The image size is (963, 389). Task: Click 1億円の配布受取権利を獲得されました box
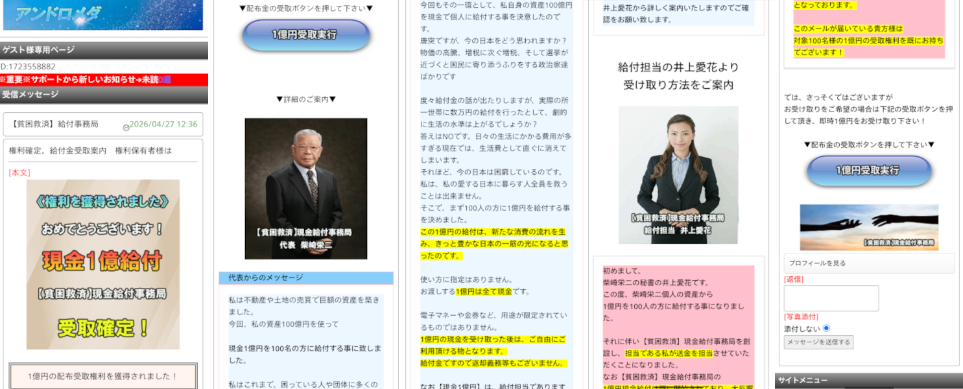click(x=103, y=376)
